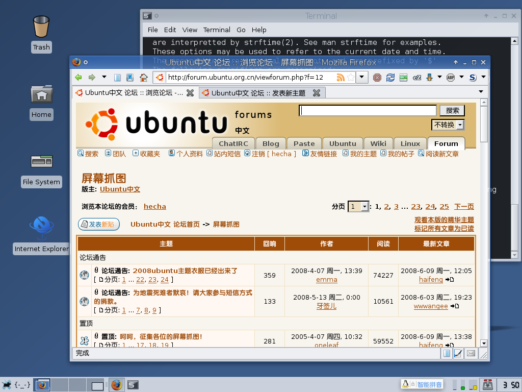Screen dimensions: 522x392
Task: Click the 发表新贴 new post button
Action: pos(99,225)
